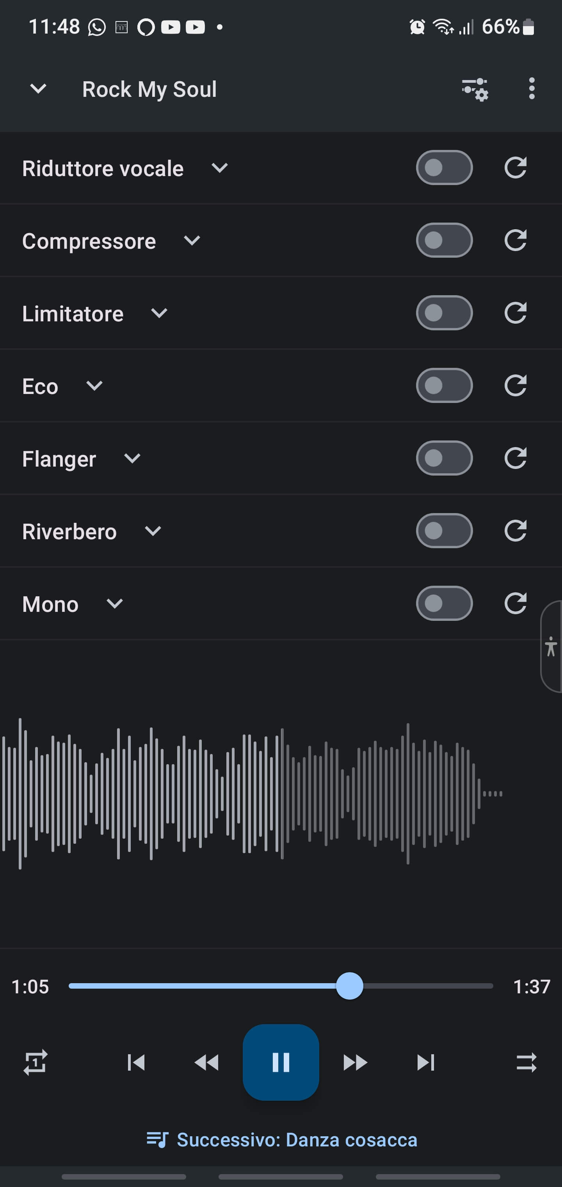Enable the Mono switch
Viewport: 562px width, 1187px height.
click(444, 604)
